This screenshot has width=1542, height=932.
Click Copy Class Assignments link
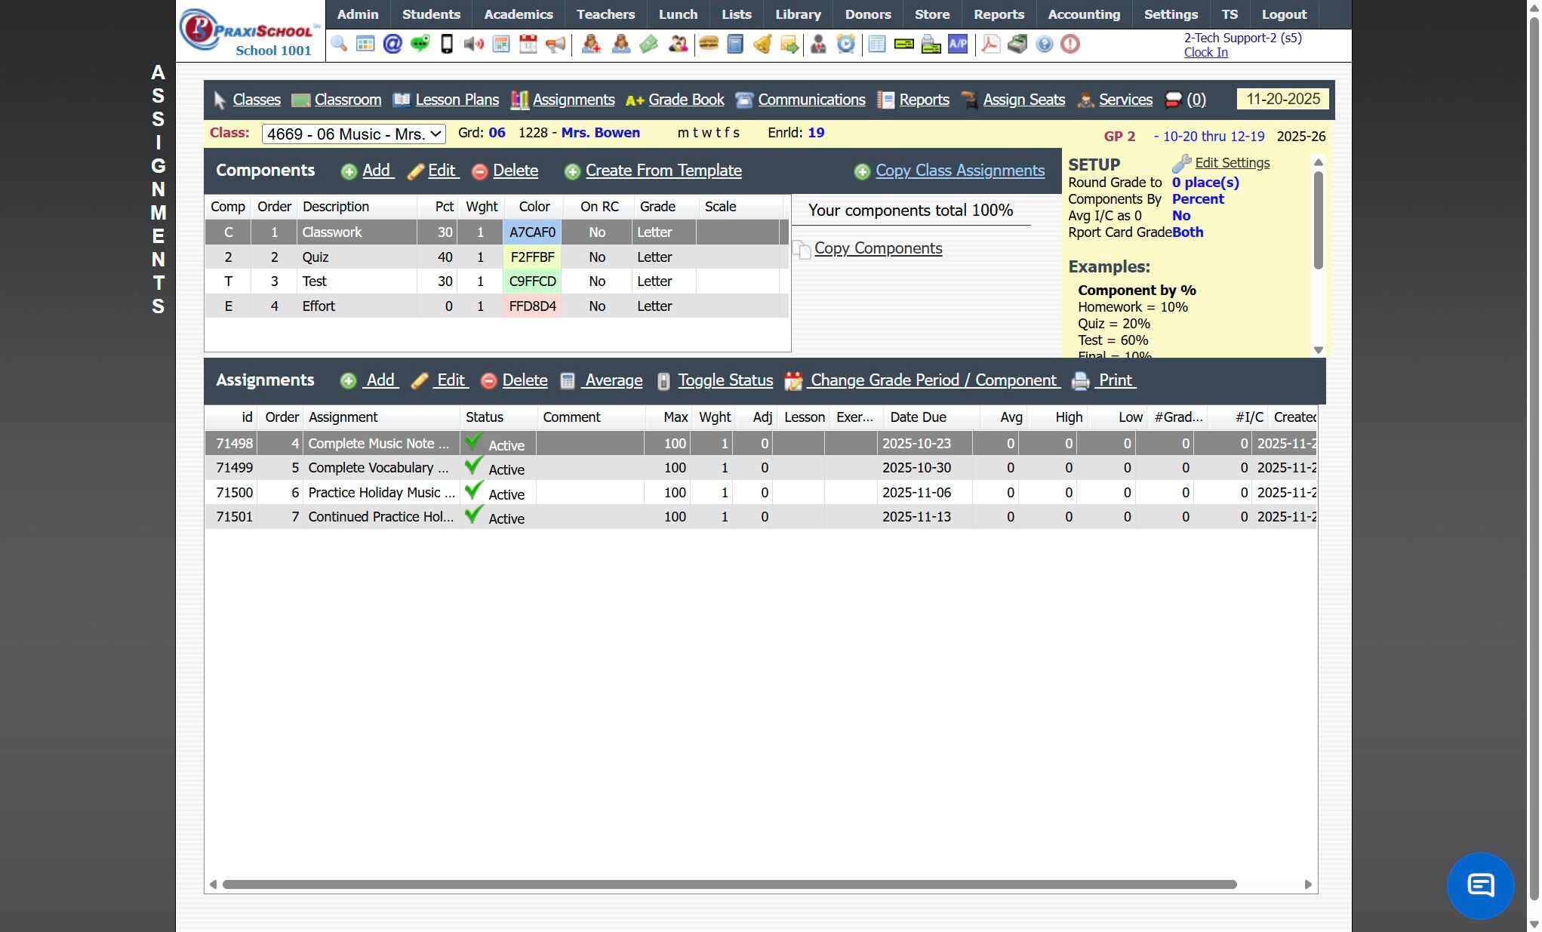click(959, 171)
